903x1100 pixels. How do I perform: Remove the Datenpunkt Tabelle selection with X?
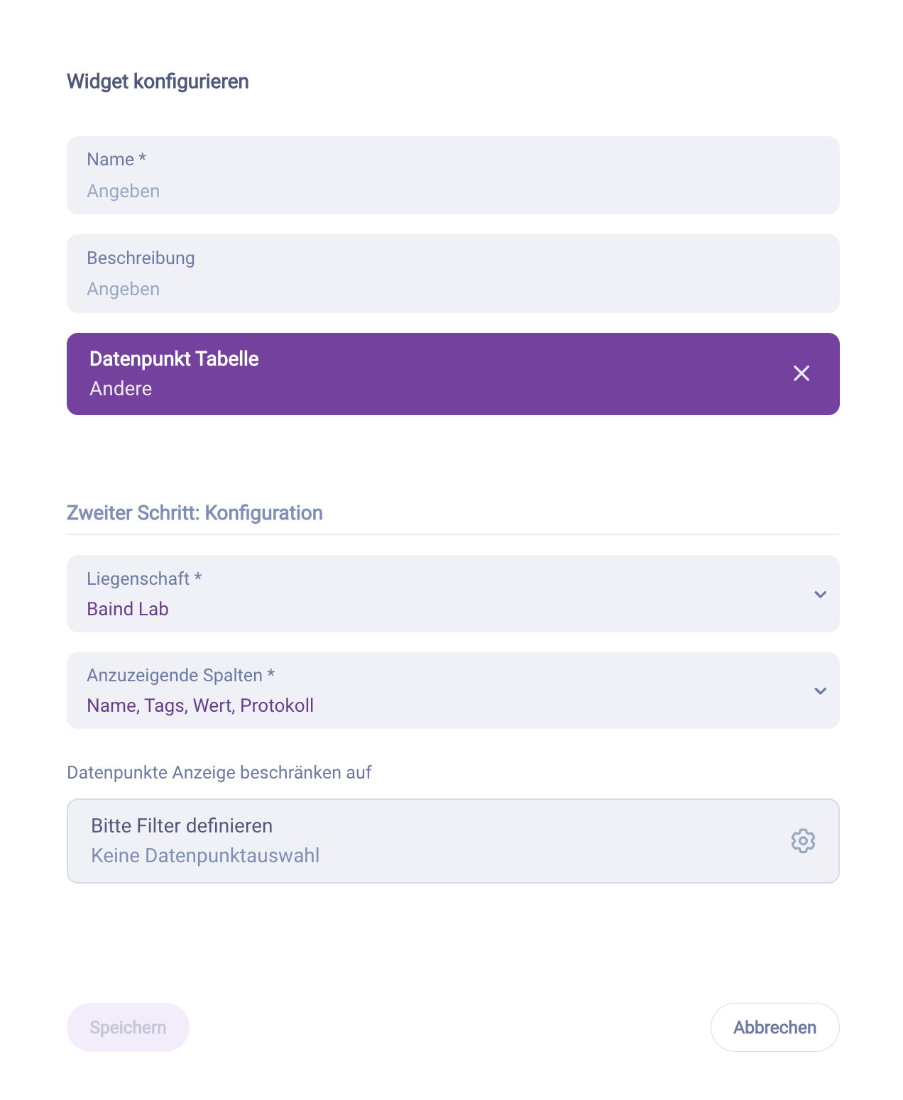[x=801, y=373]
